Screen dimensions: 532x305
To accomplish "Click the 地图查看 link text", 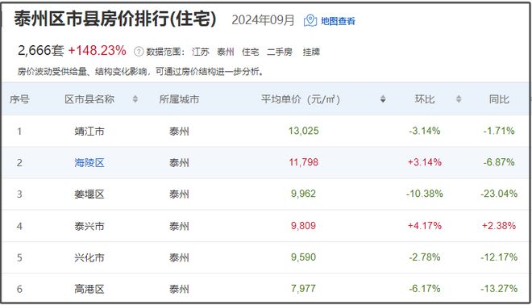I will [x=338, y=21].
